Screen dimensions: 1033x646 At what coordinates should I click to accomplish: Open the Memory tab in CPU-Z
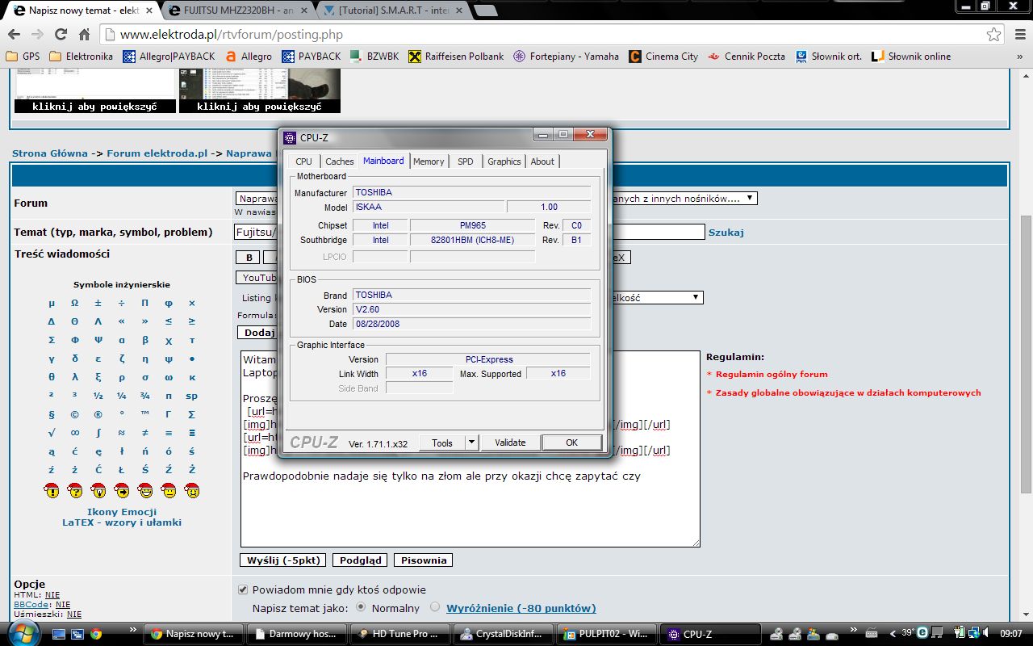(429, 161)
